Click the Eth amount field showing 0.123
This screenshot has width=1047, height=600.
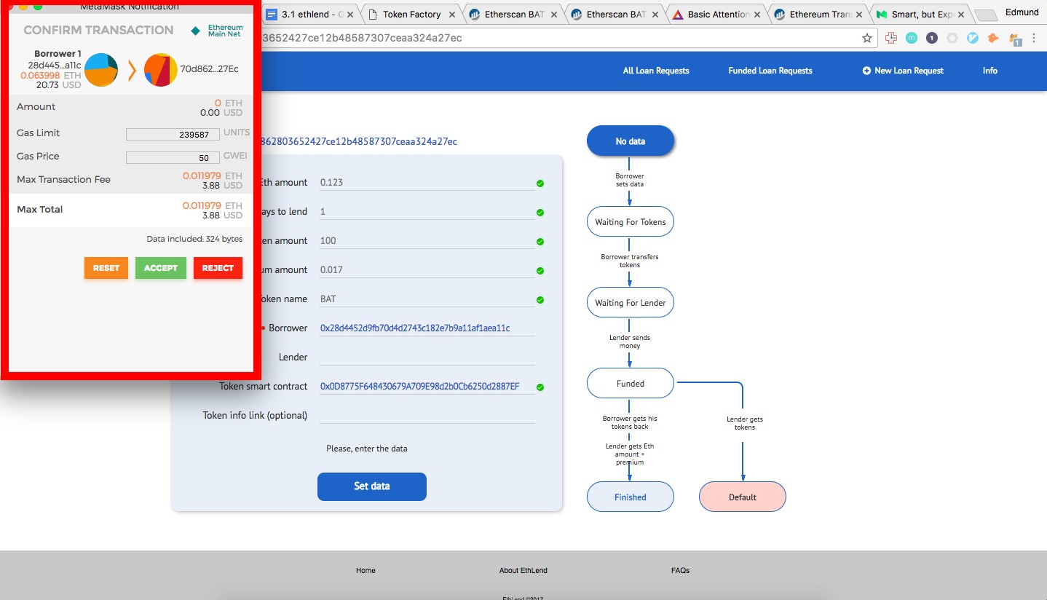427,182
